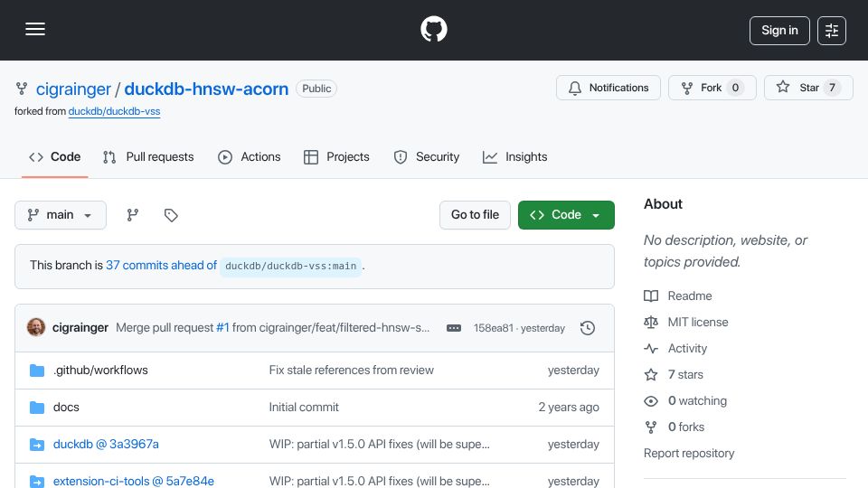Open pull request #1 link
868x488 pixels.
click(222, 327)
